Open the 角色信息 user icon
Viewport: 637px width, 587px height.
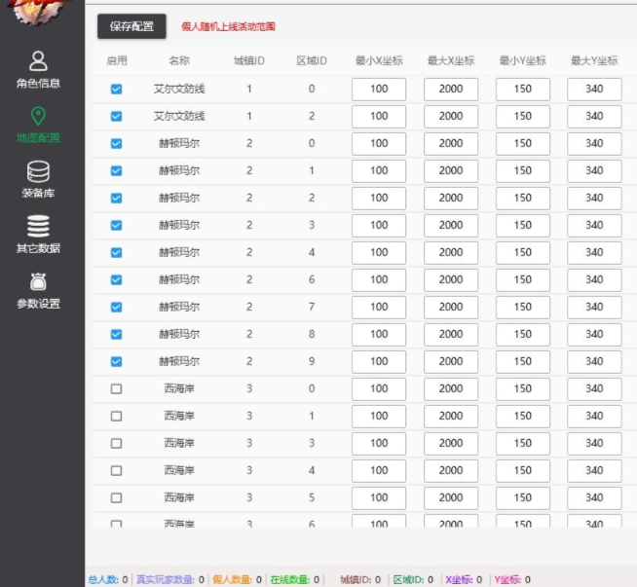(38, 61)
